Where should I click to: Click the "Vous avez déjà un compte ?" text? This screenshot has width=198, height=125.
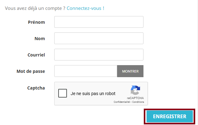[35, 8]
